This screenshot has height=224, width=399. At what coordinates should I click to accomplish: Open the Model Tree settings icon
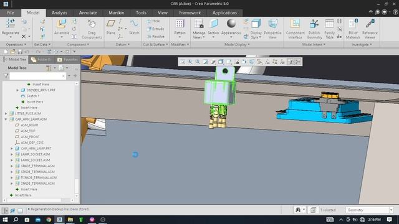point(49,68)
